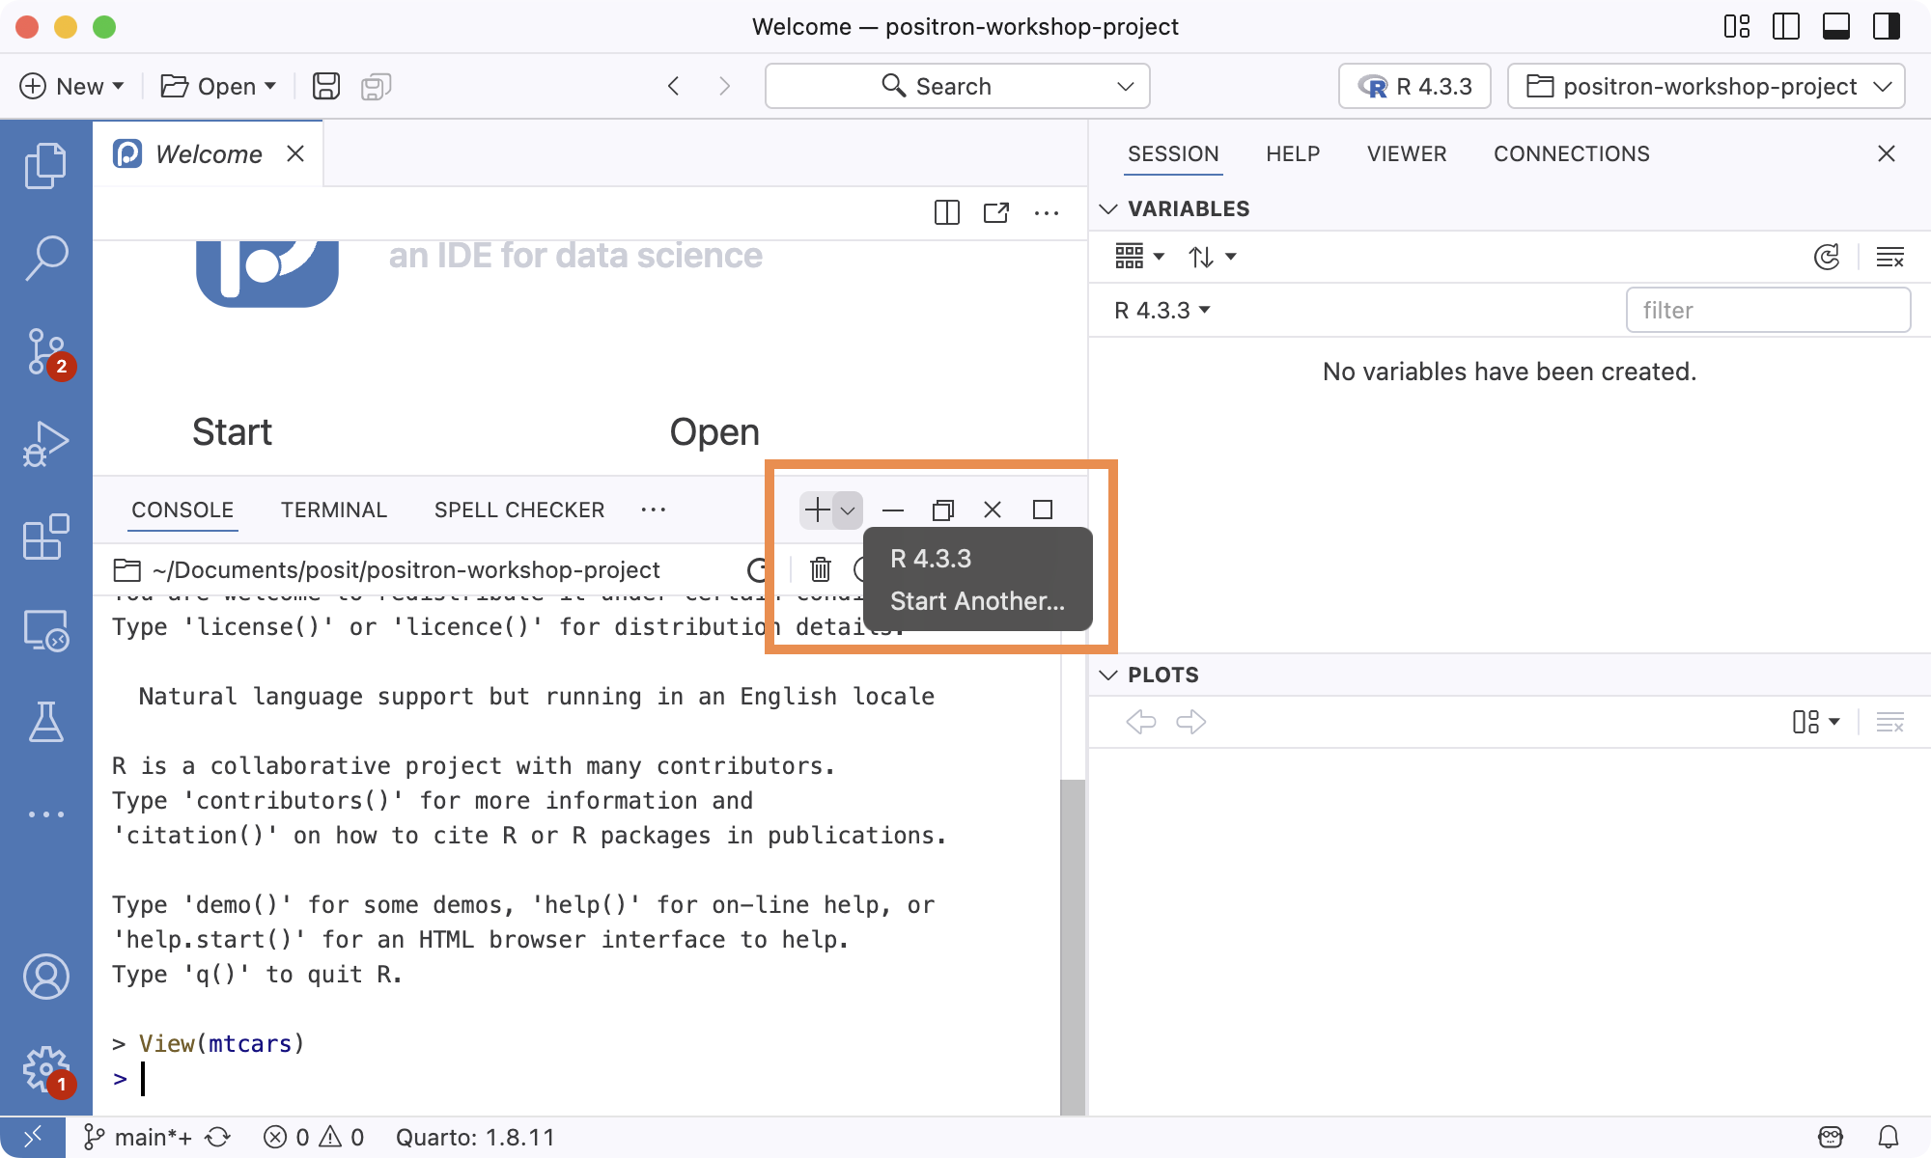Screen dimensions: 1931x1158
Task: Open positron-workshop-project folder dropdown
Action: pyautogui.click(x=1706, y=86)
